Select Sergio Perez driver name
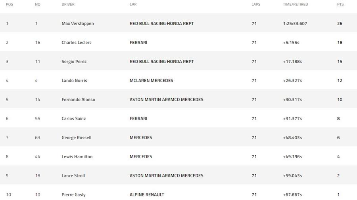 coord(74,61)
